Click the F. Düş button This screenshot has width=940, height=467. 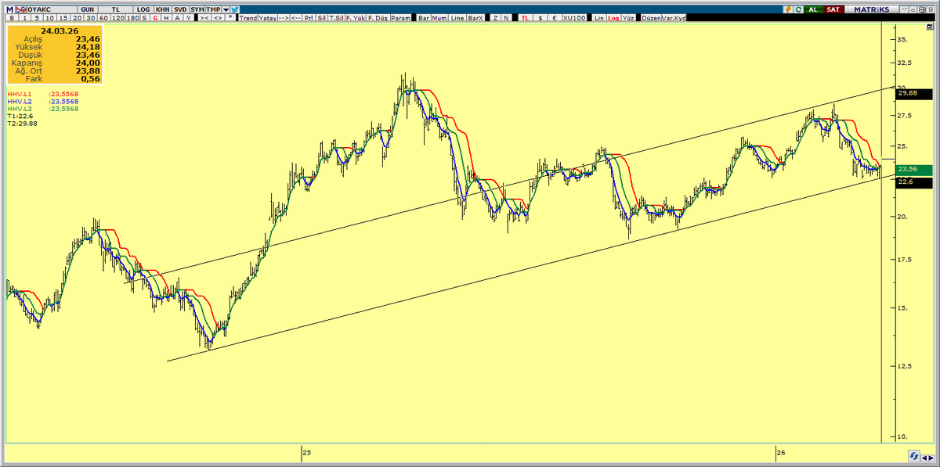coord(378,18)
